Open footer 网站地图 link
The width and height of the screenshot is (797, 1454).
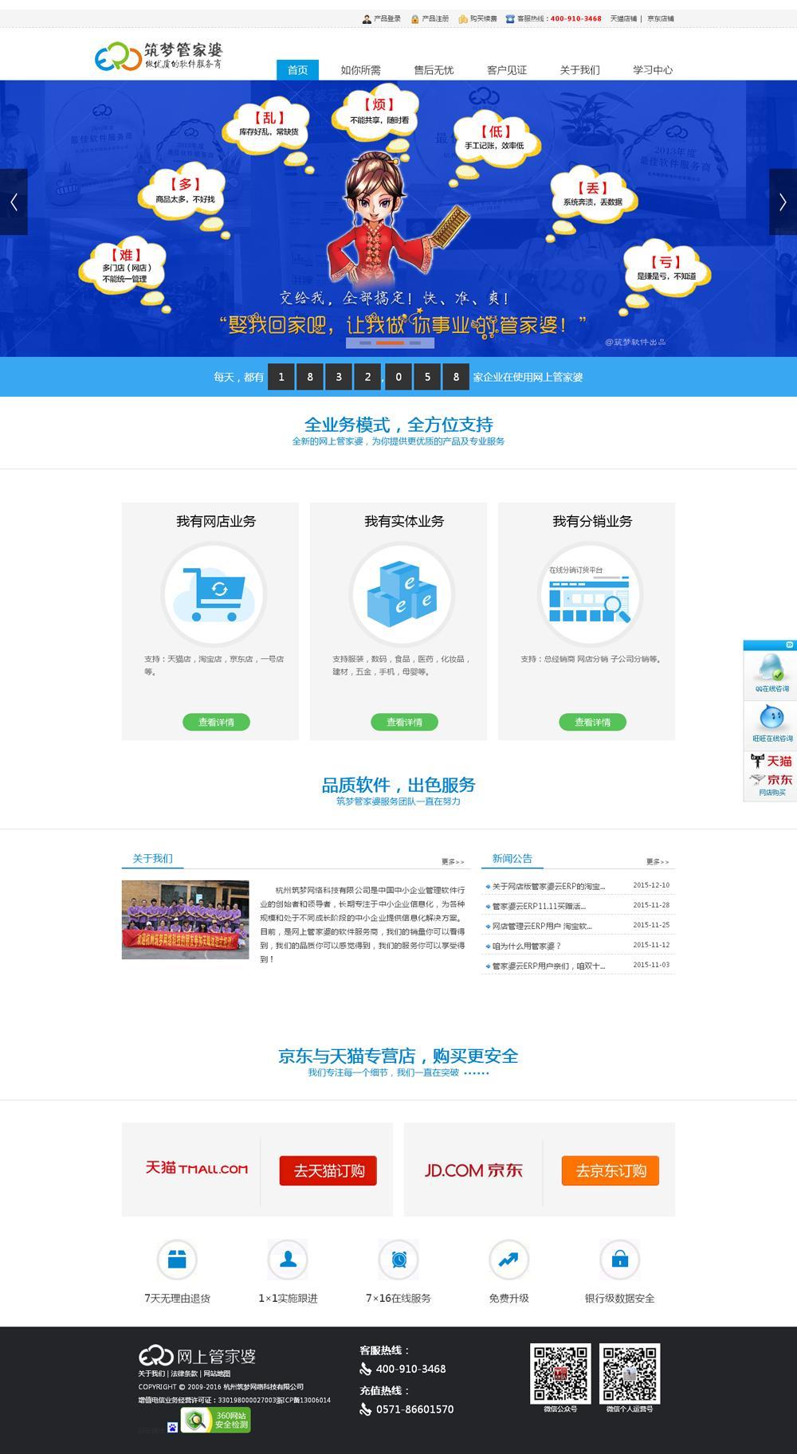(217, 1374)
